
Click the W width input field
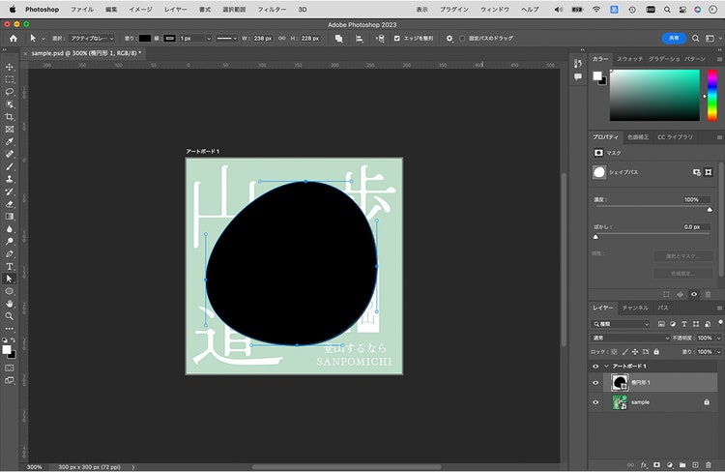click(x=262, y=39)
